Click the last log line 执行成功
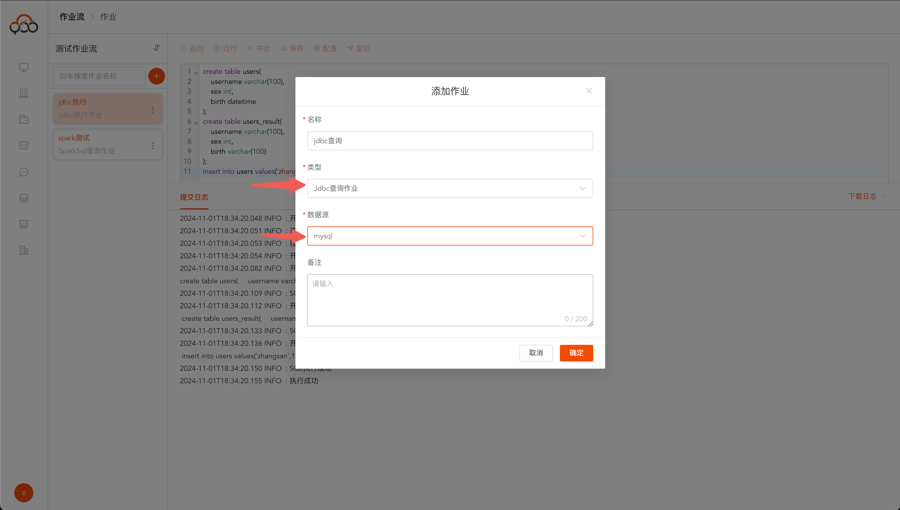The width and height of the screenshot is (900, 510). [249, 381]
